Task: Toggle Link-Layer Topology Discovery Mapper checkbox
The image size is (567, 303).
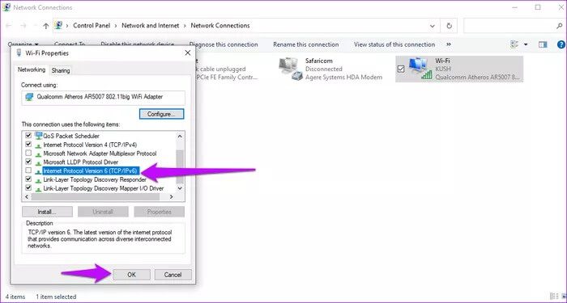Action: 28,187
